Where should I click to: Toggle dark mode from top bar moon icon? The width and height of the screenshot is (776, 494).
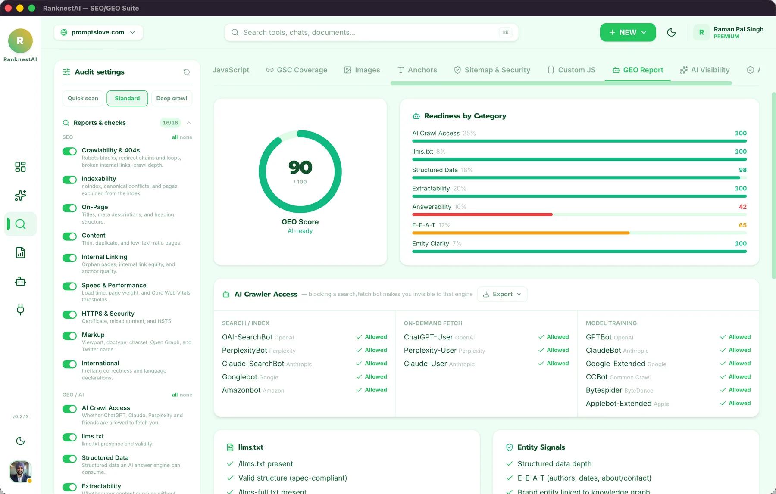671,32
